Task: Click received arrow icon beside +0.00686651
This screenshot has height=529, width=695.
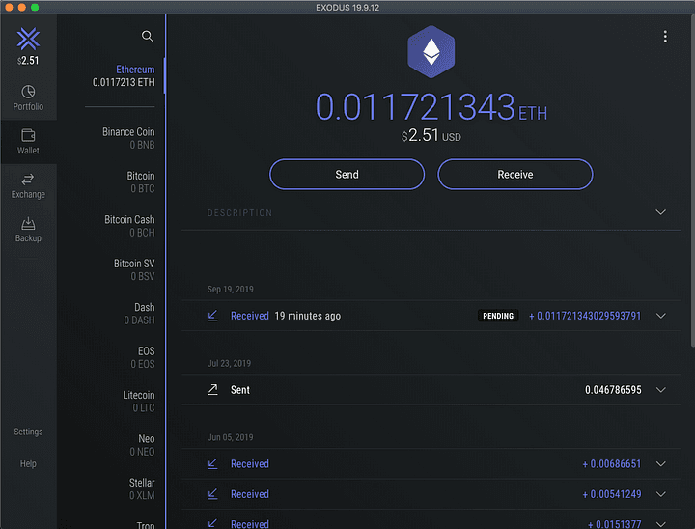Action: coord(212,463)
